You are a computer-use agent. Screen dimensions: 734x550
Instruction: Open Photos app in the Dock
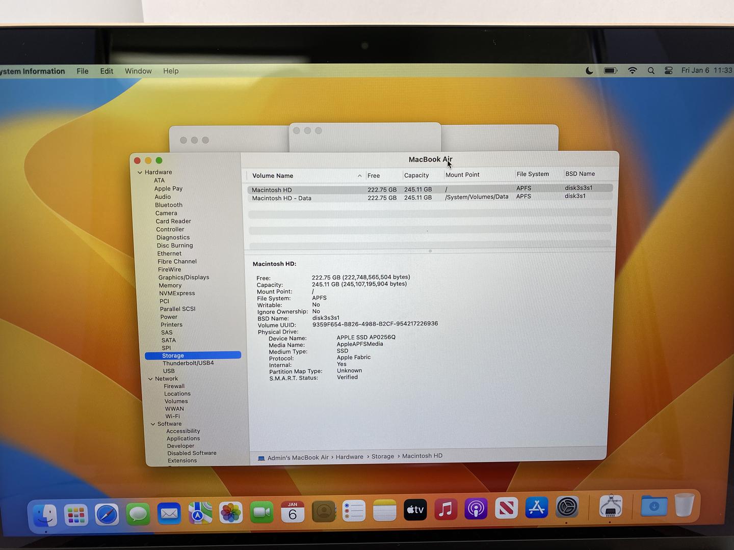point(231,512)
